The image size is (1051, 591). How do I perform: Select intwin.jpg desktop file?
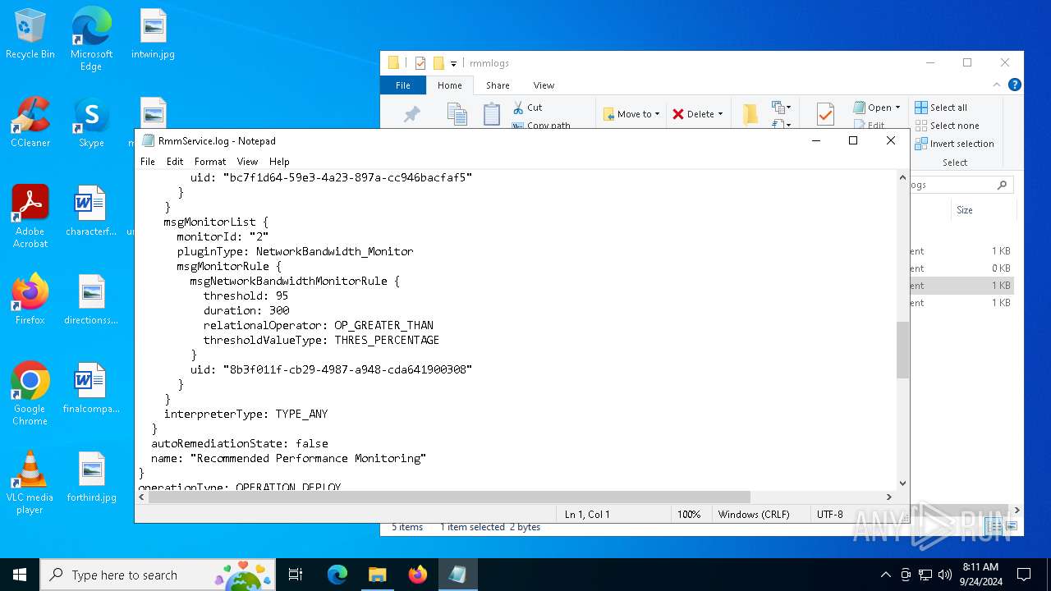[x=153, y=34]
